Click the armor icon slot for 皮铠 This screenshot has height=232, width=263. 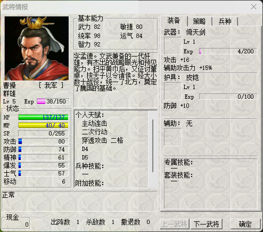point(173,91)
